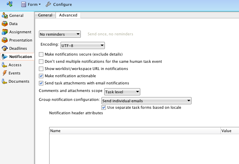Open the Documents section icon
The image size is (239, 164).
[4, 81]
